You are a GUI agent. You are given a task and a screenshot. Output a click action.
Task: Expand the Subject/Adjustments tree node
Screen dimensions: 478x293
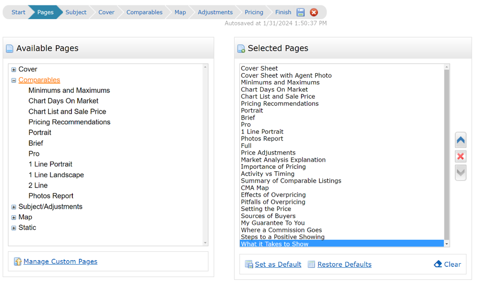[14, 207]
